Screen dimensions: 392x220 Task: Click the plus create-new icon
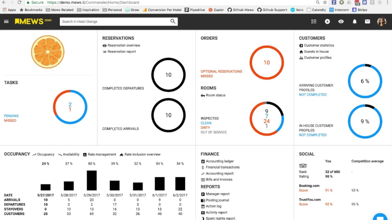coord(327,21)
